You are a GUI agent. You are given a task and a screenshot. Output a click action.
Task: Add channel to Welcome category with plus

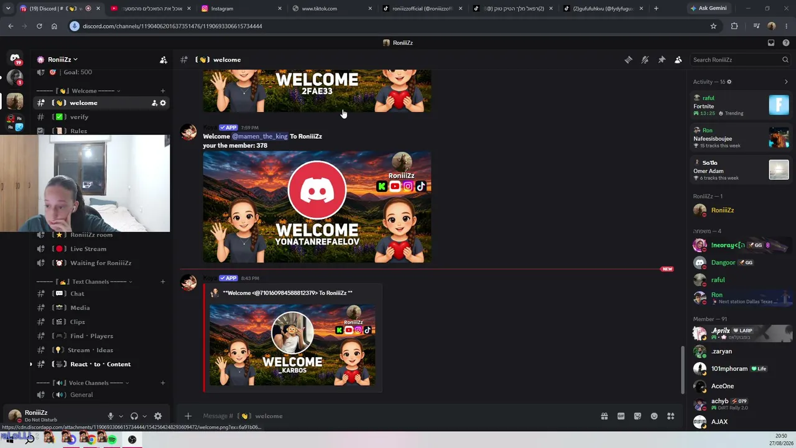163,91
